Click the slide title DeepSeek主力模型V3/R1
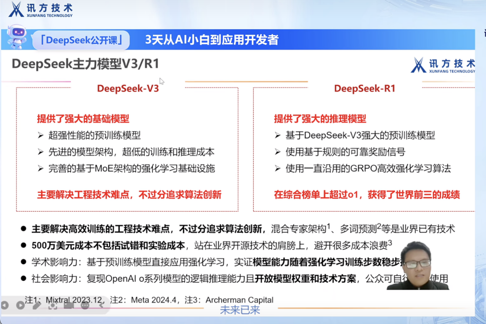The height and width of the screenshot is (324, 486). point(85,64)
